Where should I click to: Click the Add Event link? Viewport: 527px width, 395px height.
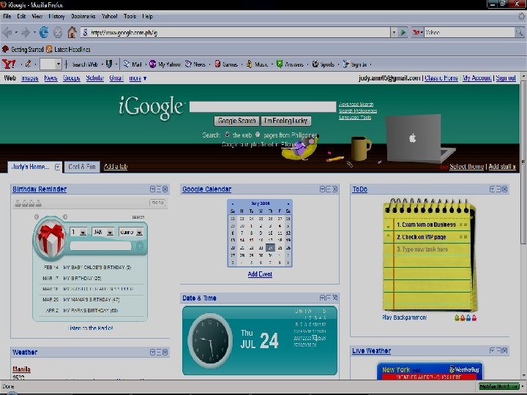click(260, 274)
